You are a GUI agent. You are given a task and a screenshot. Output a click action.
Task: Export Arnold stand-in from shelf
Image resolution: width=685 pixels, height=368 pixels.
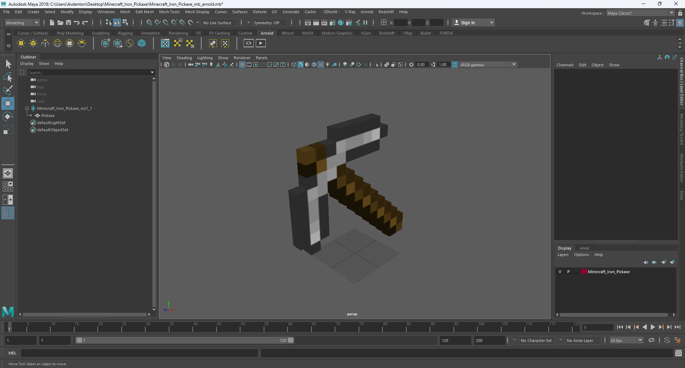[x=118, y=44]
